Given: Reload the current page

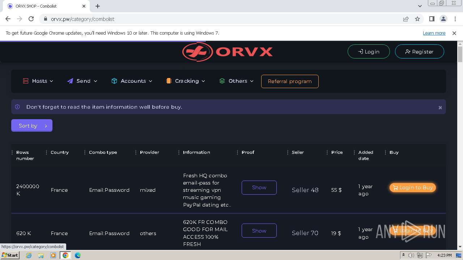Looking at the screenshot, I should point(31,19).
